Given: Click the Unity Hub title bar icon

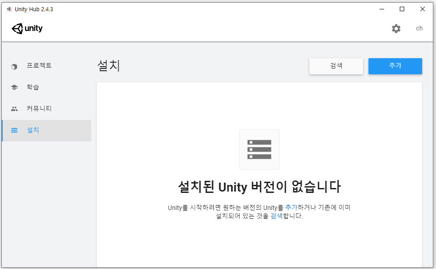Looking at the screenshot, I should click(9, 9).
